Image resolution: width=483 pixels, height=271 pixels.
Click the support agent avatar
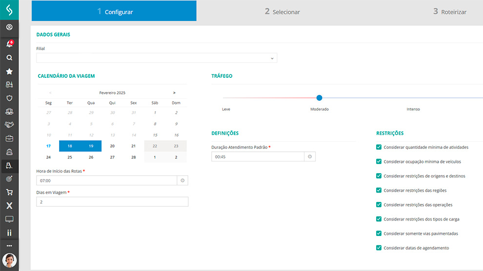[x=10, y=260]
